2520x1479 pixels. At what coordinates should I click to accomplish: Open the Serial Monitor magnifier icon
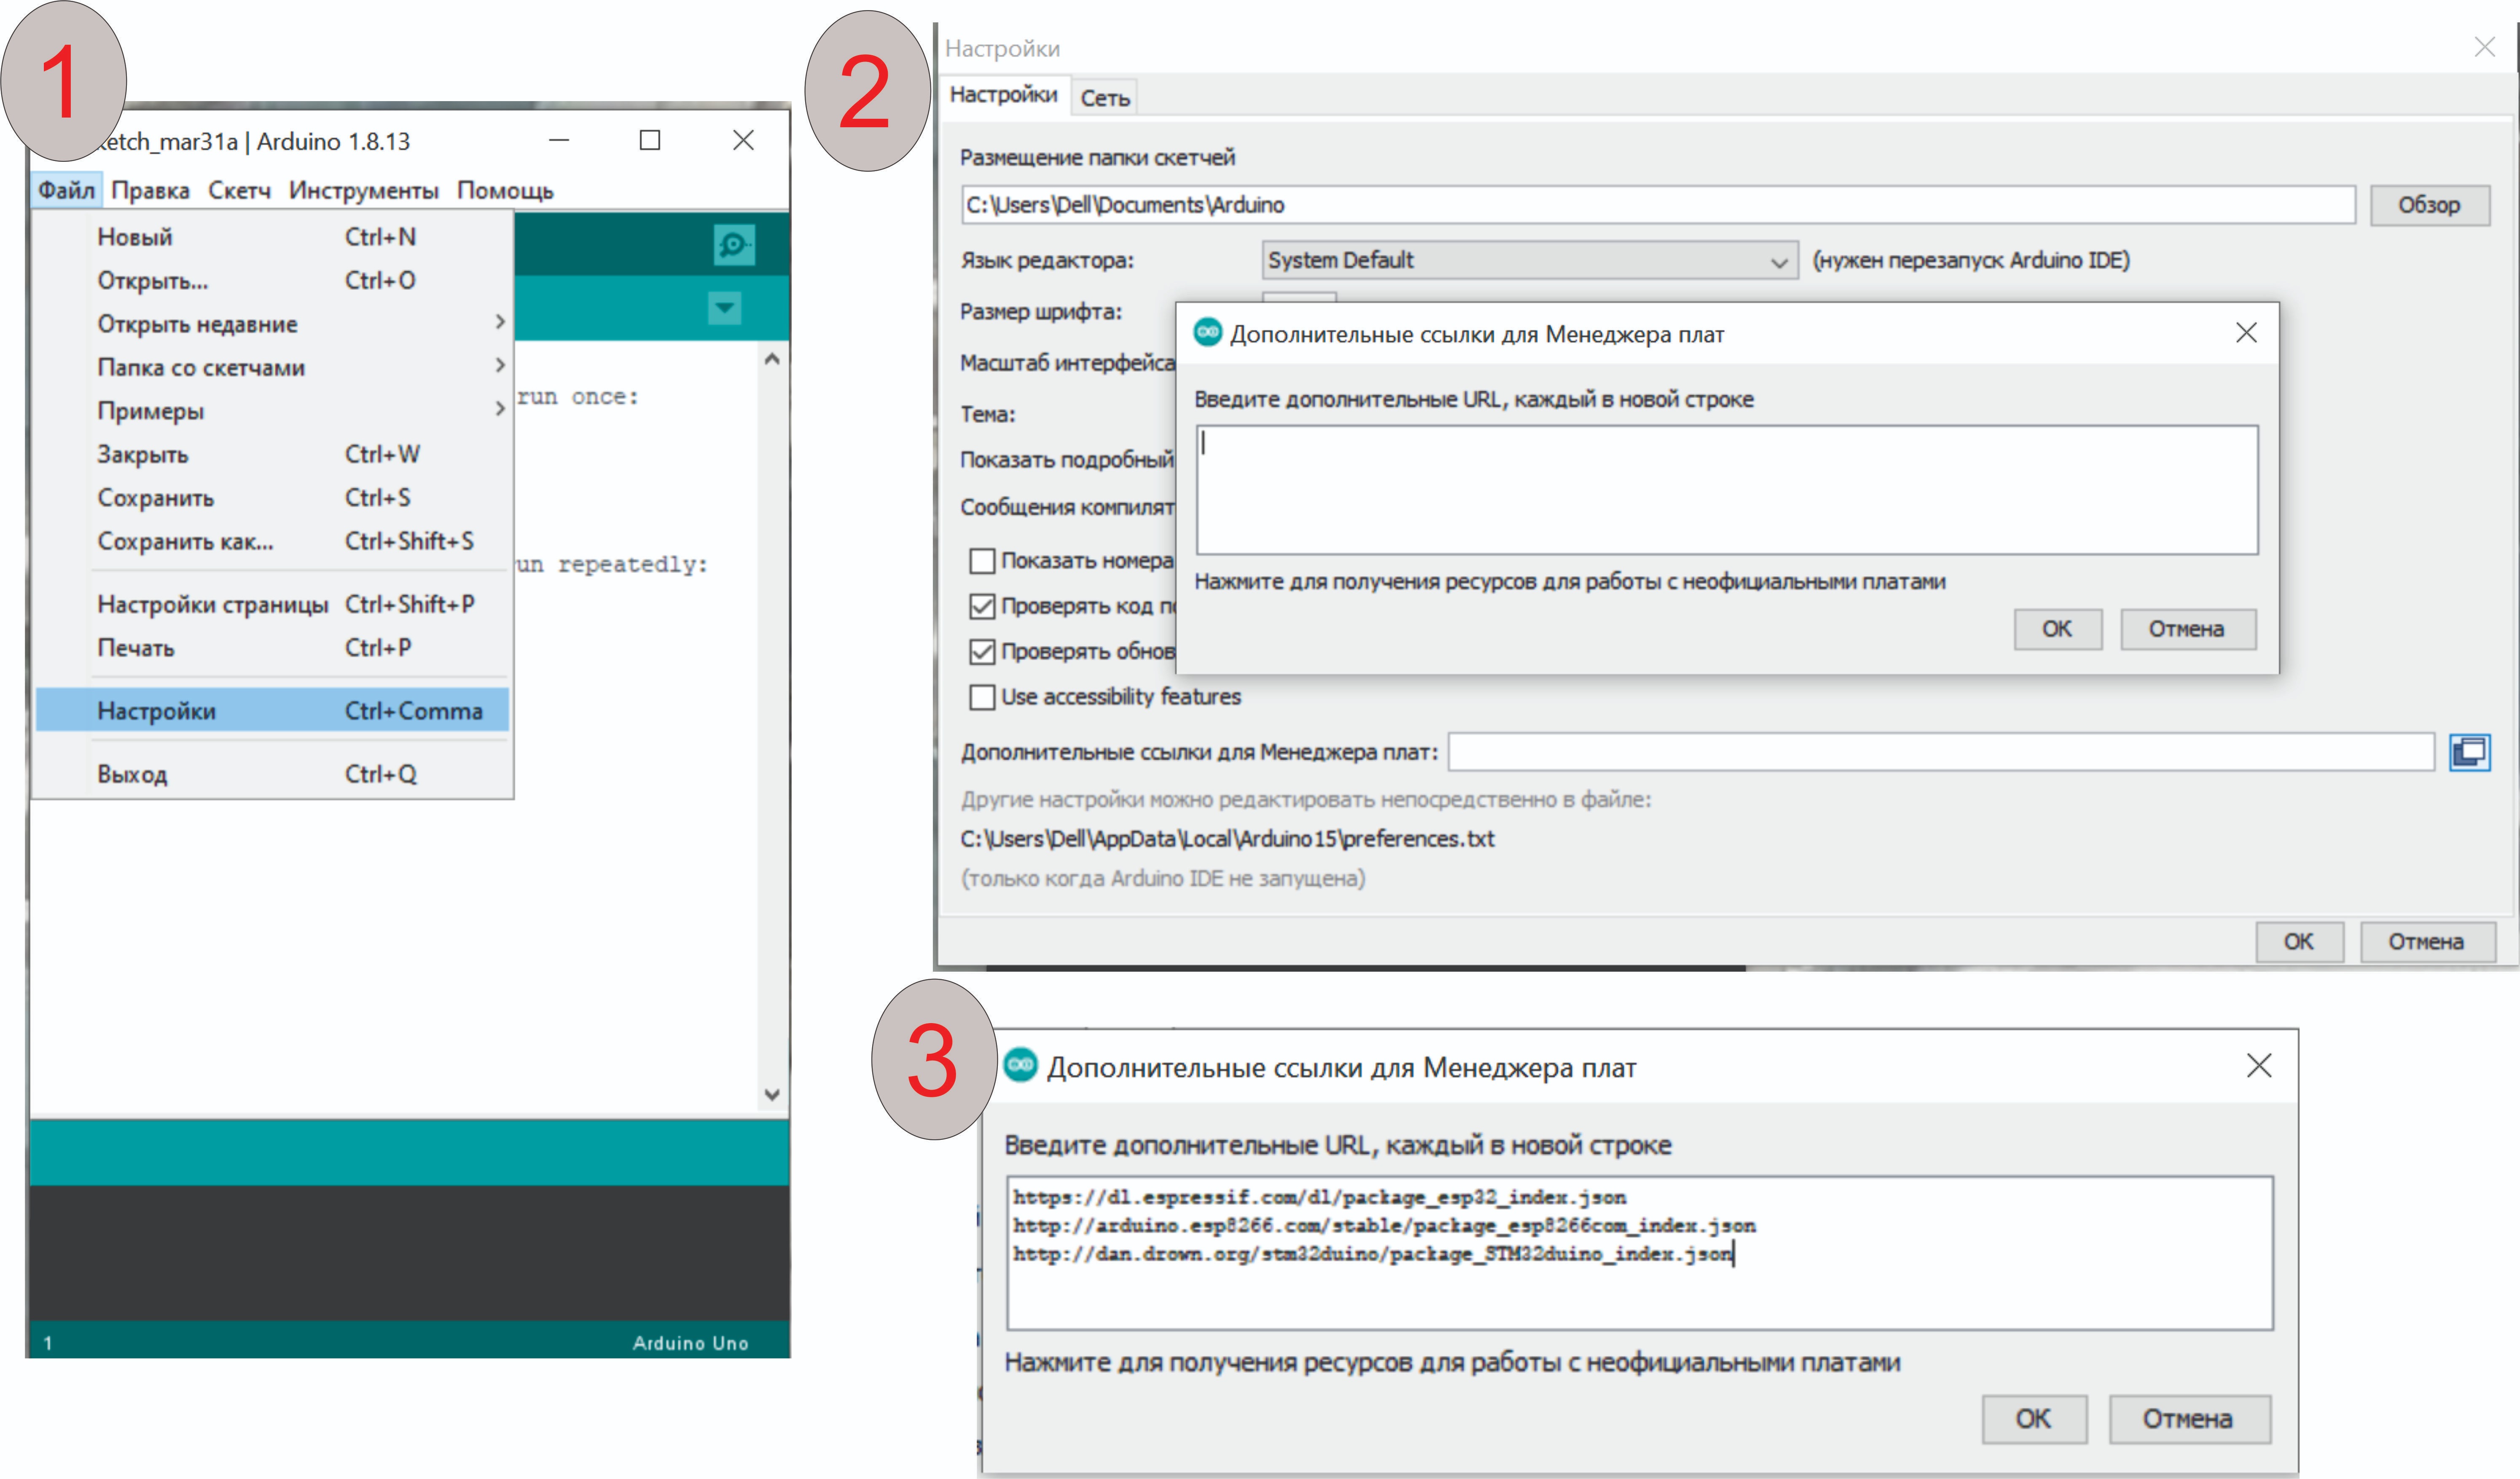(734, 244)
